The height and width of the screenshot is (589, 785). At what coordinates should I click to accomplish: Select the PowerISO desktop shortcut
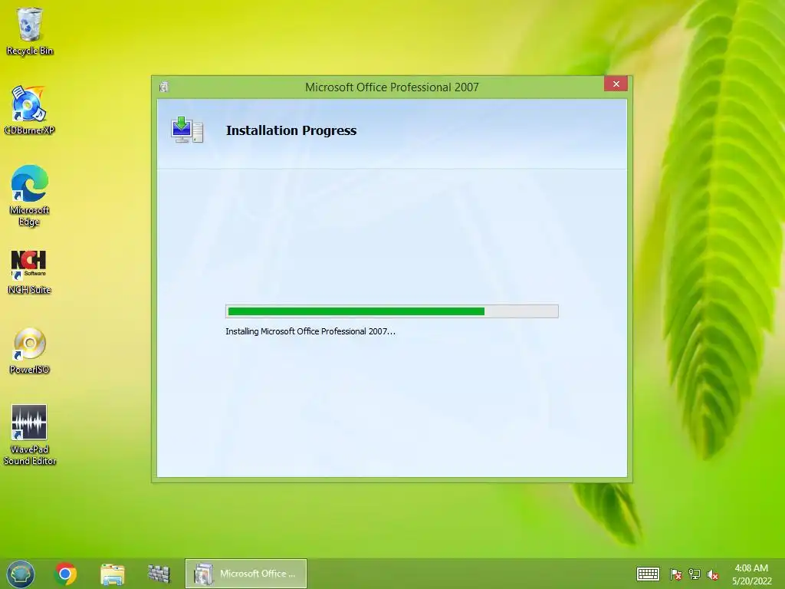(29, 351)
